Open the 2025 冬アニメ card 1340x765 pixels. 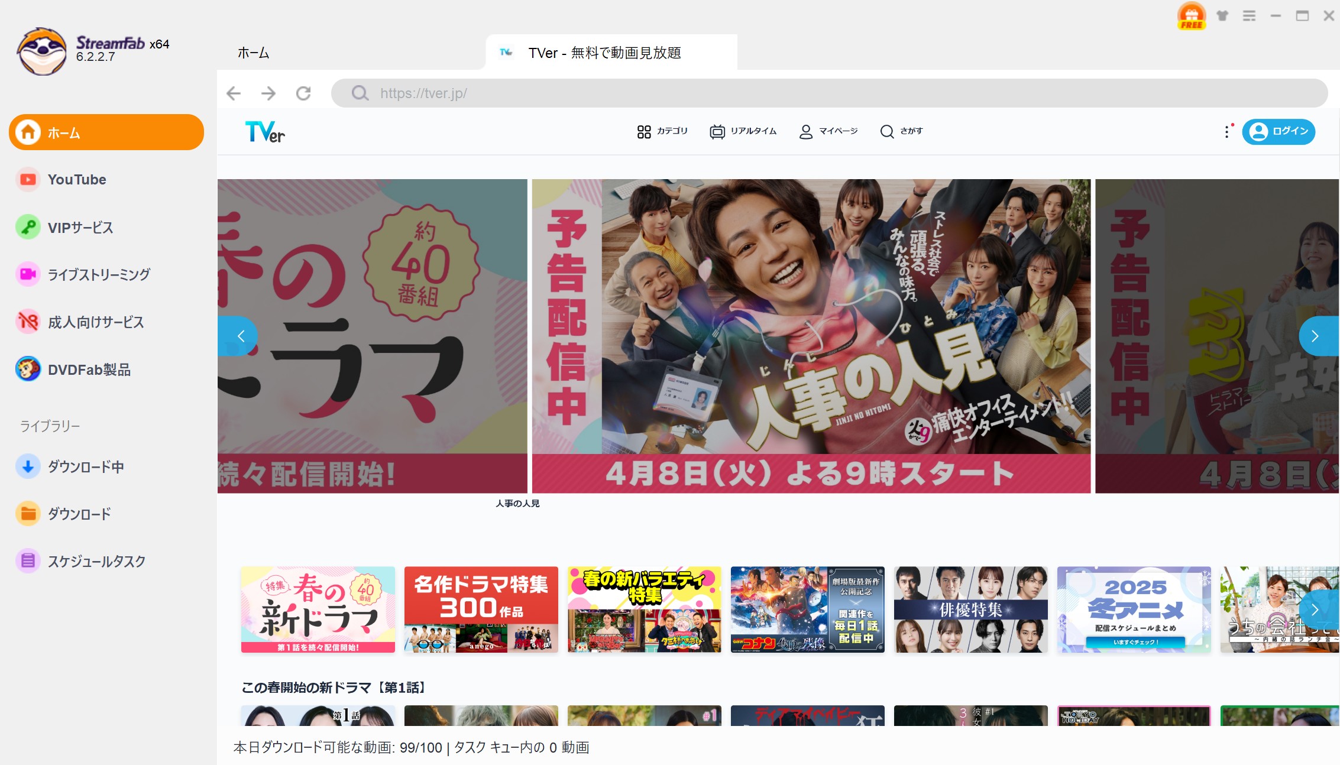1134,610
